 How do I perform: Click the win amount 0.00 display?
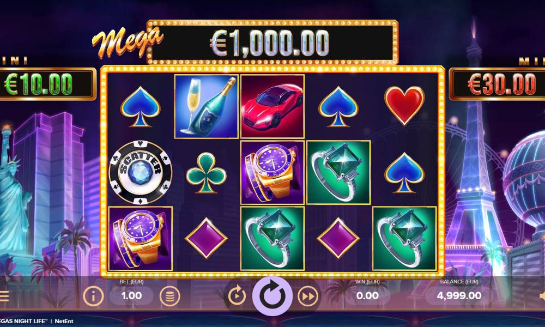tap(367, 296)
